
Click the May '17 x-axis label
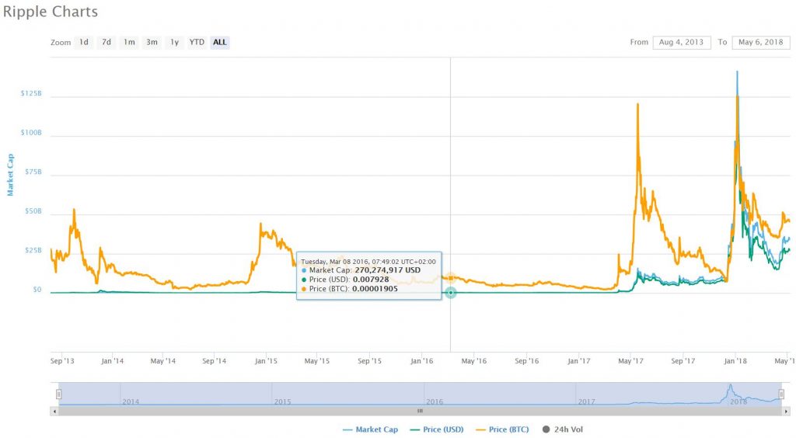[630, 361]
